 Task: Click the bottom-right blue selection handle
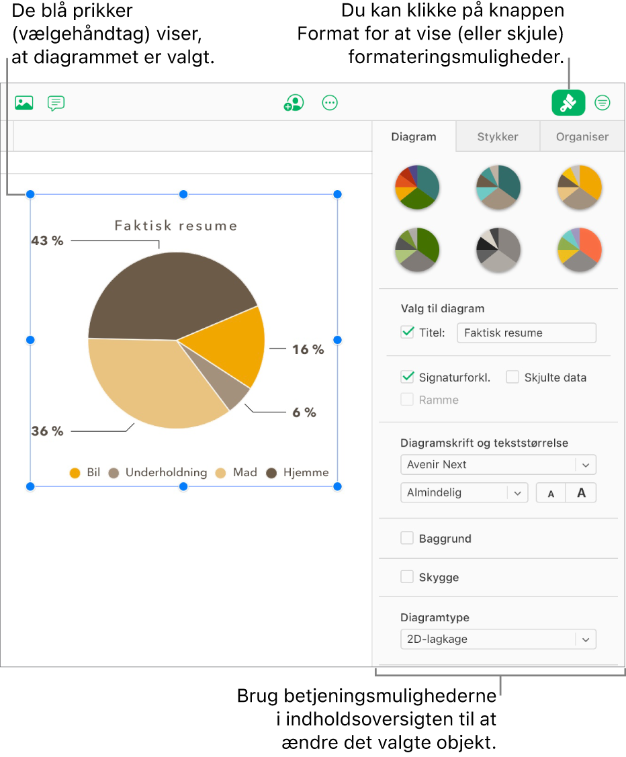click(337, 486)
